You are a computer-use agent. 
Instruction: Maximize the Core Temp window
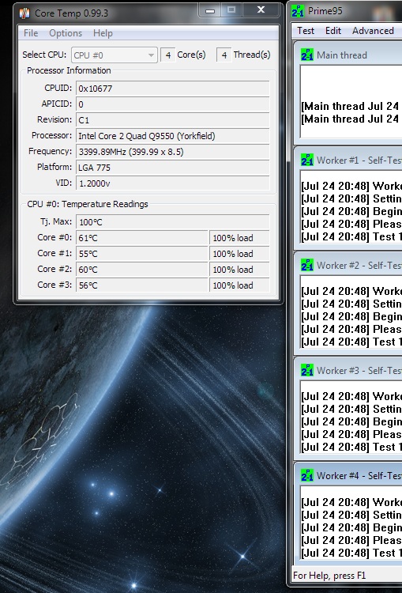click(231, 10)
